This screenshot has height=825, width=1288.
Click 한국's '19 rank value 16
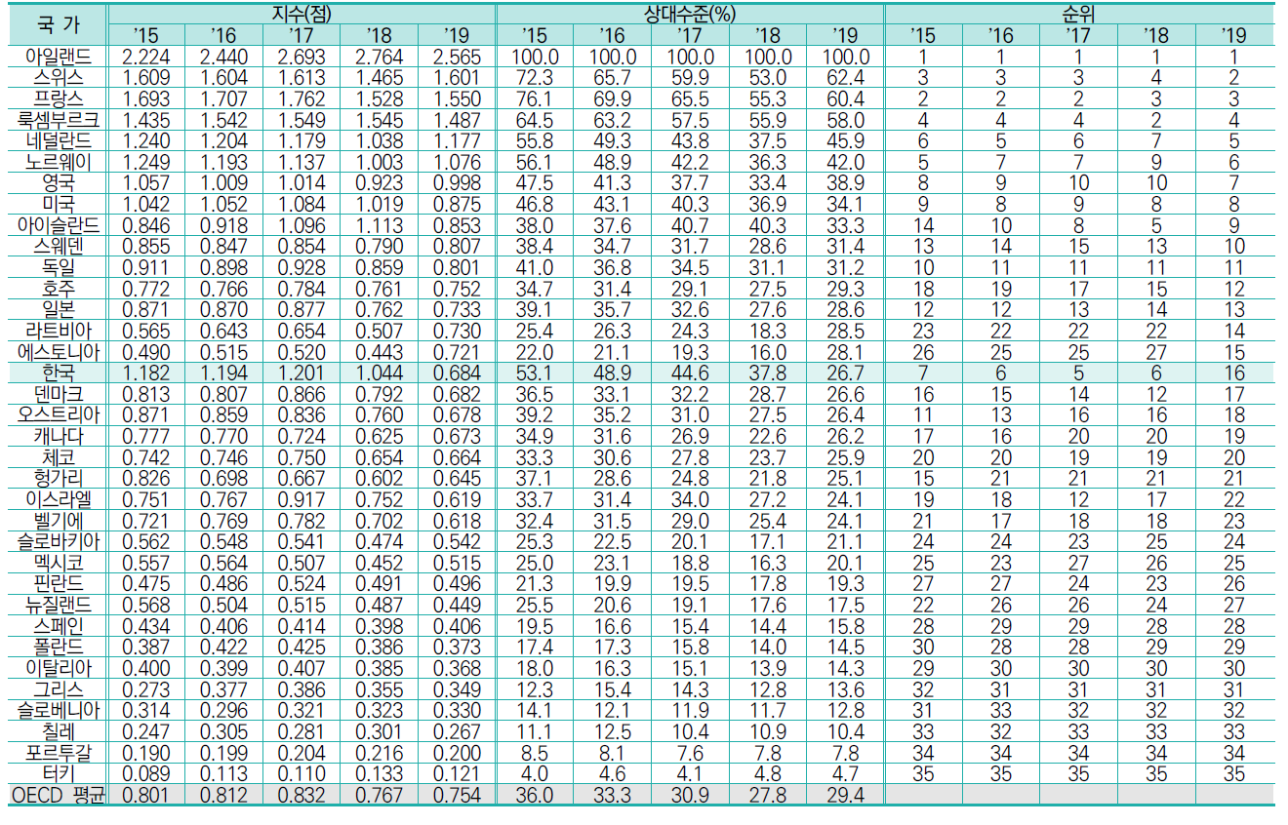pyautogui.click(x=1234, y=371)
